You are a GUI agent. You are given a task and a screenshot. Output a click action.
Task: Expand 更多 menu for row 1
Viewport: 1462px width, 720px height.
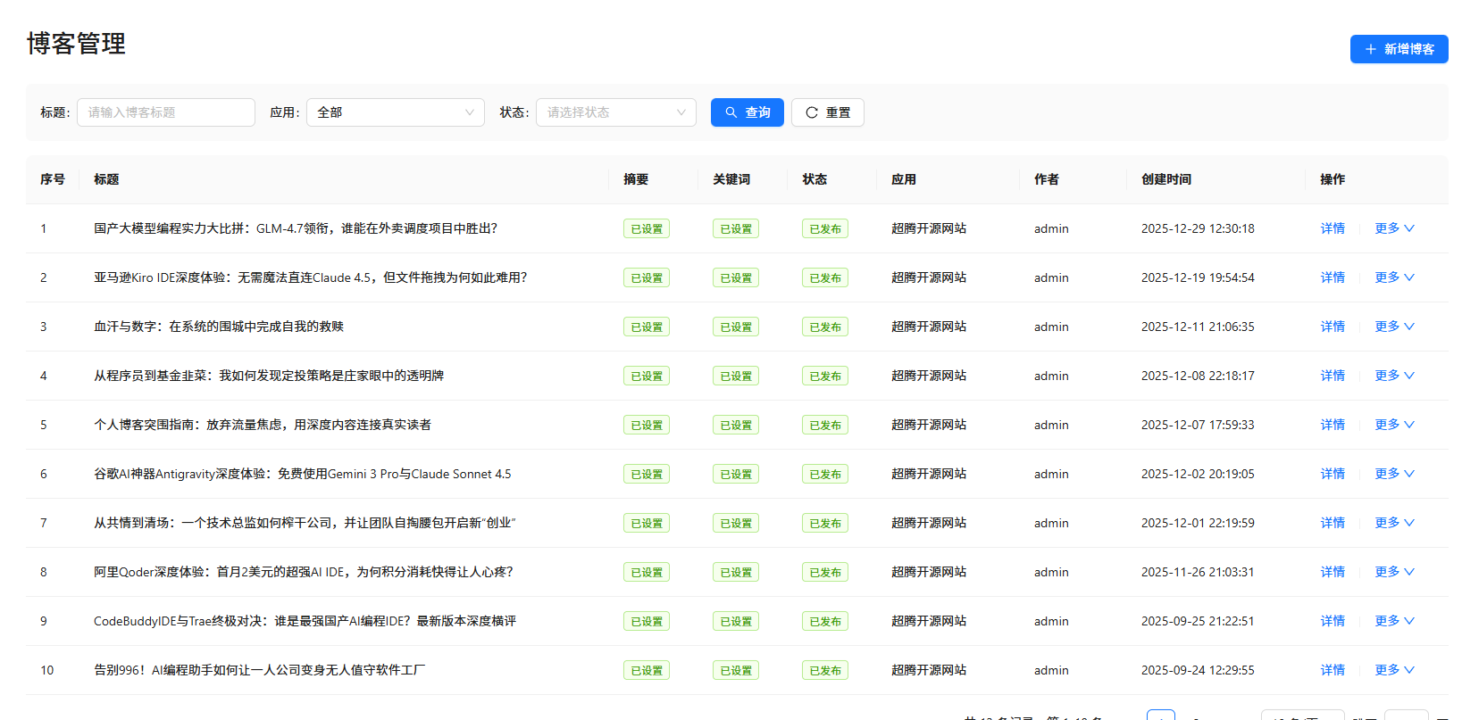tap(1394, 228)
